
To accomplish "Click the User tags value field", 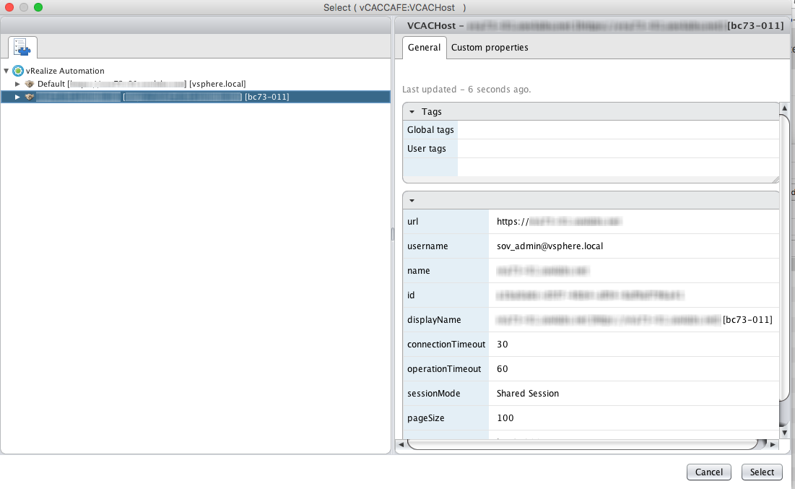I will tap(618, 149).
